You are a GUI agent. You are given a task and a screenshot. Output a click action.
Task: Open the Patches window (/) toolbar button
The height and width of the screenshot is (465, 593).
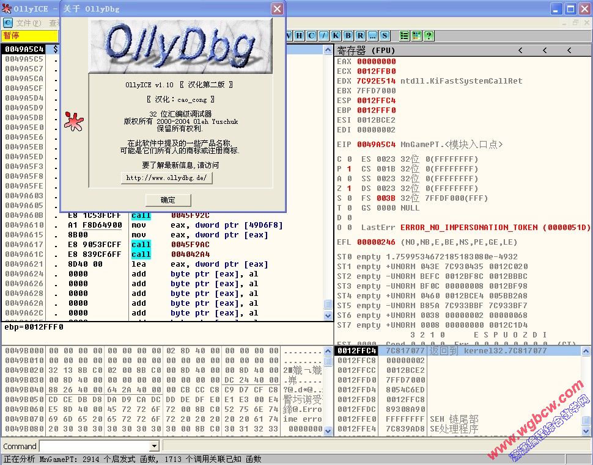[323, 36]
